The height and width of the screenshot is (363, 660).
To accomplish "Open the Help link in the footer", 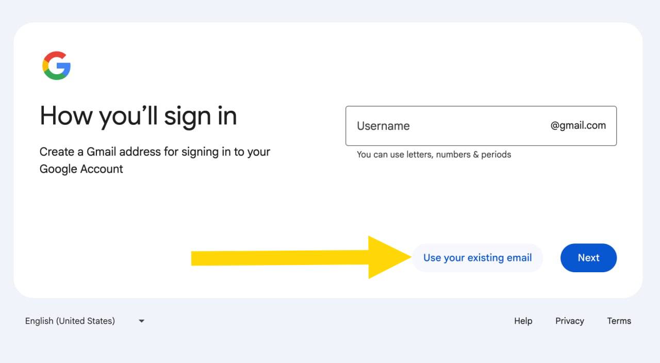I will (523, 321).
